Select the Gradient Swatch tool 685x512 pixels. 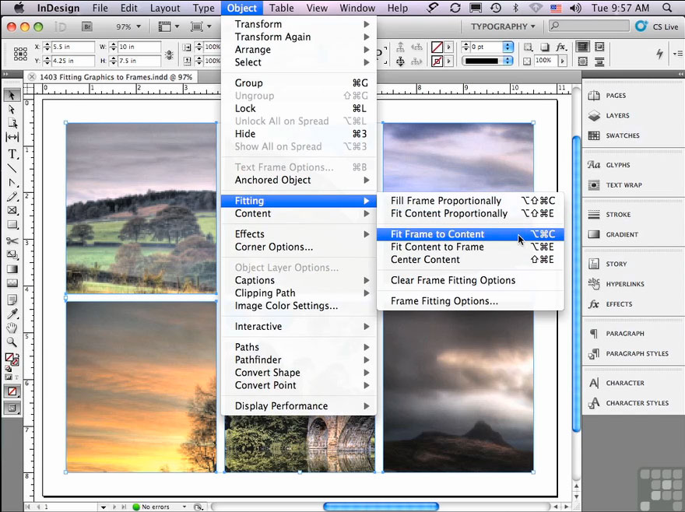click(x=12, y=268)
